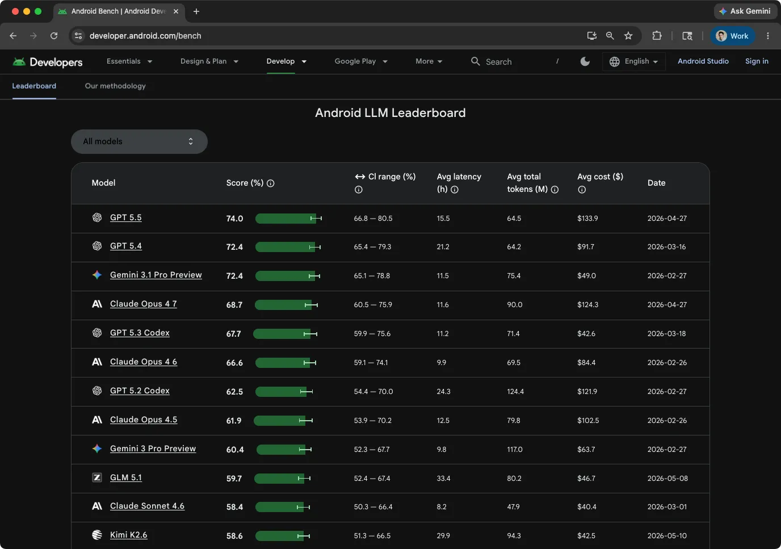Click the Android Bench browser tab
Viewport: 781px width, 549px height.
[119, 11]
